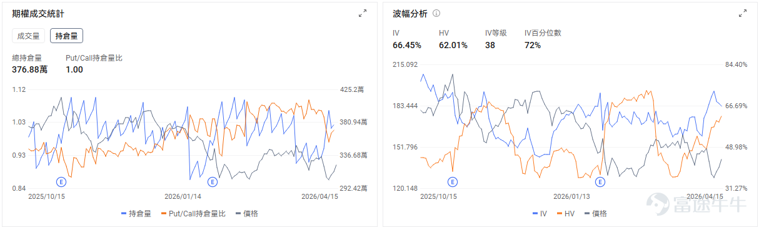The height and width of the screenshot is (227, 759).
Task: Click the 期權成交統計 panel title
Action: point(38,13)
